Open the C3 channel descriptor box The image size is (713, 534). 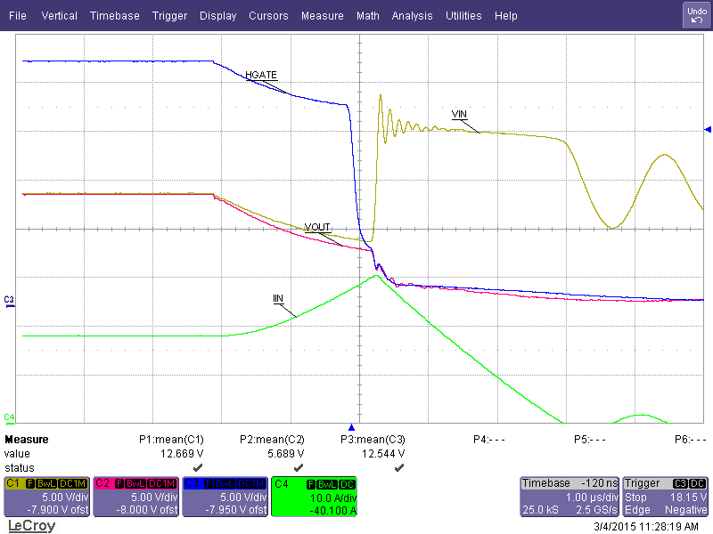pos(224,497)
